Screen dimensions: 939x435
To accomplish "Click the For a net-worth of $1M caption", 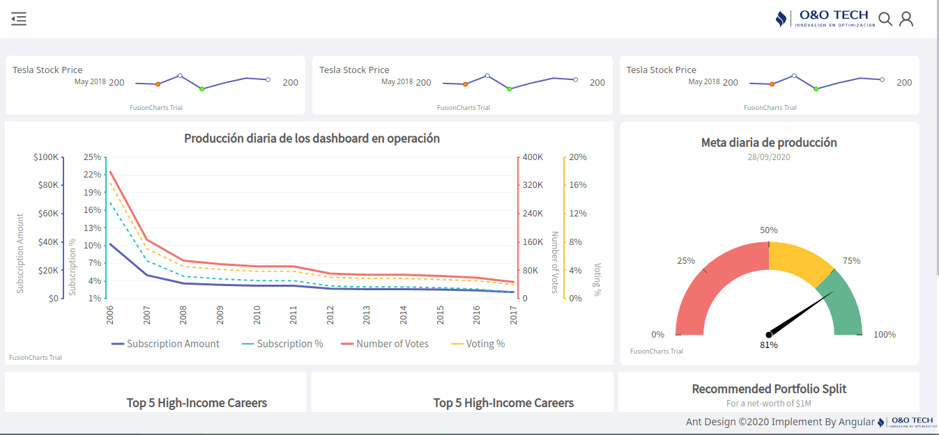I will coord(769,404).
